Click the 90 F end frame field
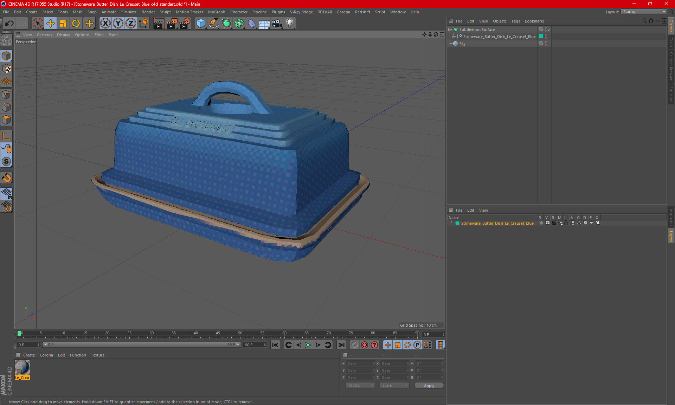This screenshot has height=405, width=675. click(x=255, y=345)
